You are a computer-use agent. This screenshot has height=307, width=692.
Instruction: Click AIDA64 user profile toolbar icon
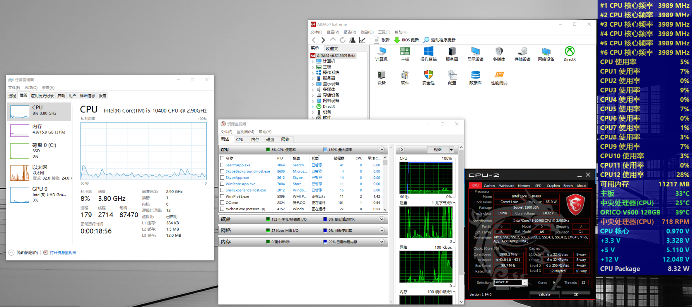click(x=352, y=40)
